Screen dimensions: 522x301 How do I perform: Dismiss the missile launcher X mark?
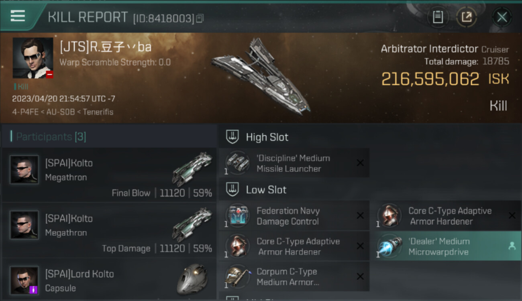360,163
